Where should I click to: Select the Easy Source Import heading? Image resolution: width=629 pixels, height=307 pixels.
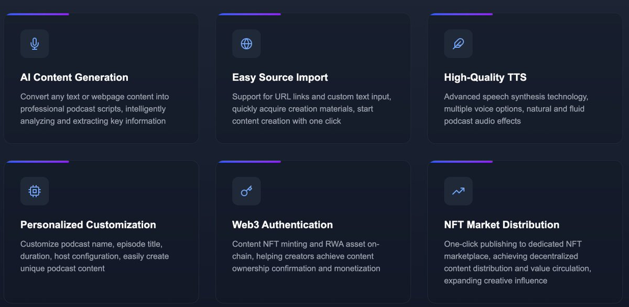280,77
